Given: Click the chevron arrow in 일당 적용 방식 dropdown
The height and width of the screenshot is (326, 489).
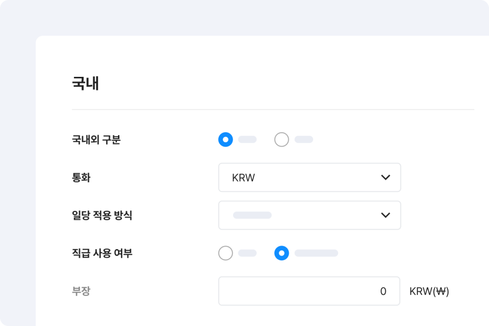Looking at the screenshot, I should click(386, 215).
